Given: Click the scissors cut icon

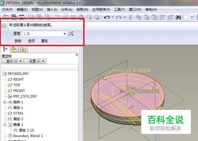Looking at the screenshot, I should pos(130,17).
